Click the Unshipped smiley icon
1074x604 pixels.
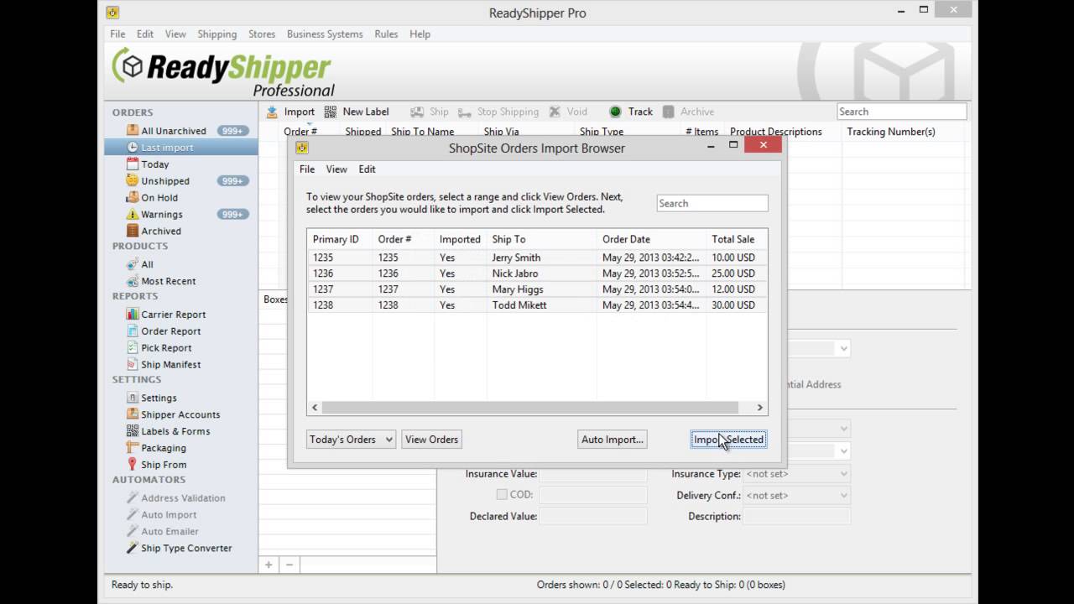pos(133,181)
